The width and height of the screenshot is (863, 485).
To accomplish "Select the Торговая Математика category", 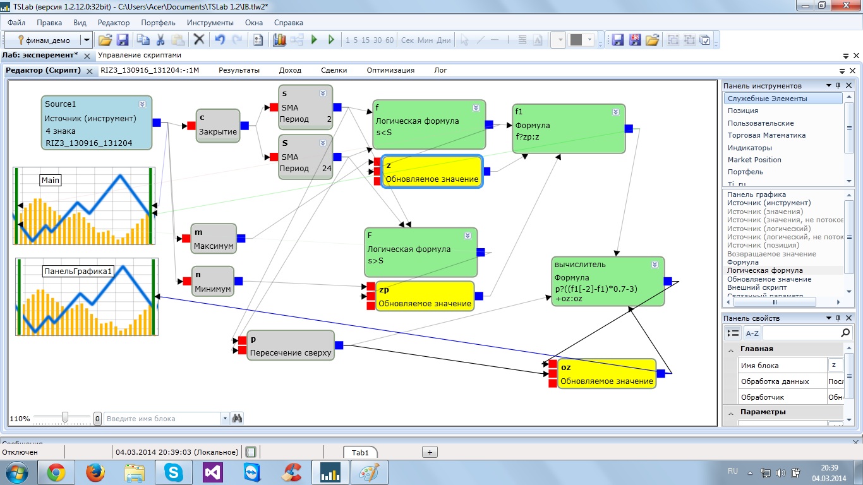I will [766, 135].
